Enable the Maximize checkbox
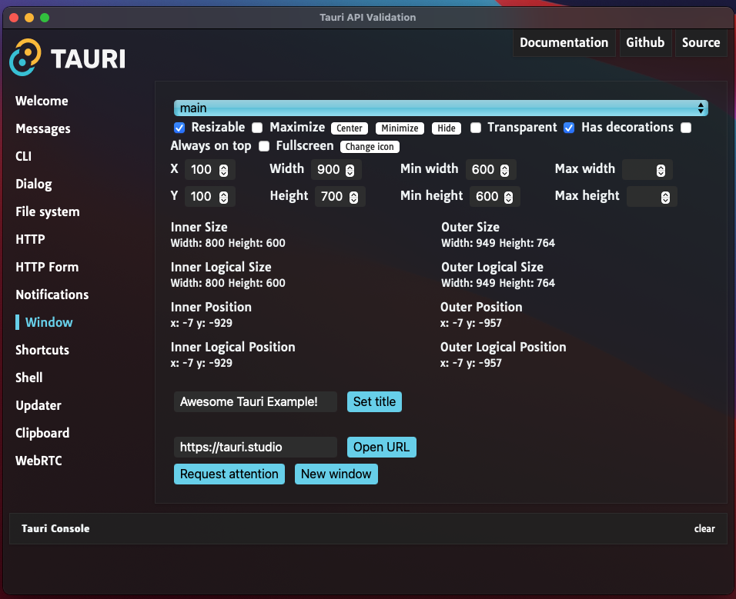 [257, 128]
